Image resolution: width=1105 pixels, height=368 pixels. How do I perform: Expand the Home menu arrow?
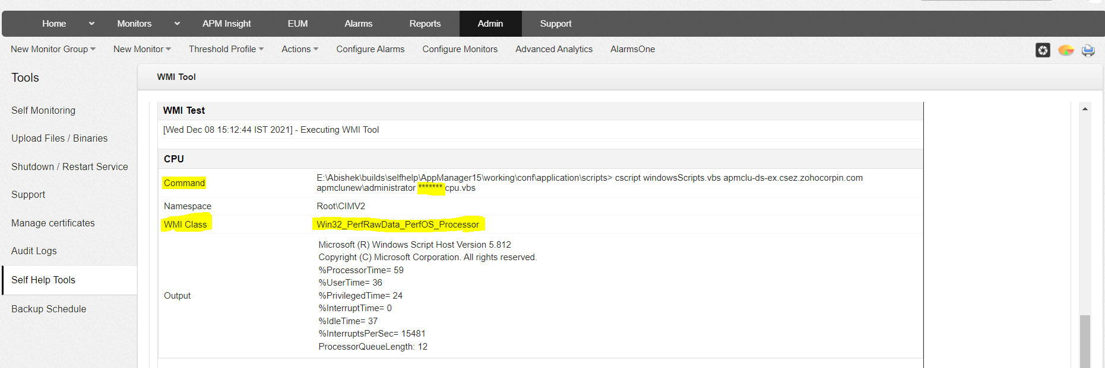tap(91, 24)
